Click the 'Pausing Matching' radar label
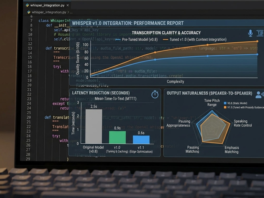The image size is (264, 198). [192, 149]
